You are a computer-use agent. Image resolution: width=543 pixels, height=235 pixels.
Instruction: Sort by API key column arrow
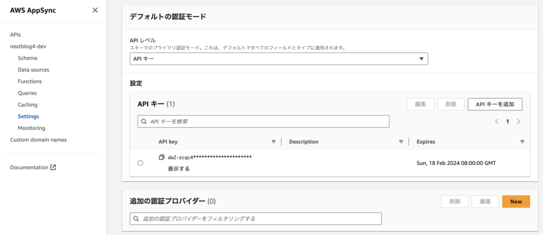tap(274, 142)
